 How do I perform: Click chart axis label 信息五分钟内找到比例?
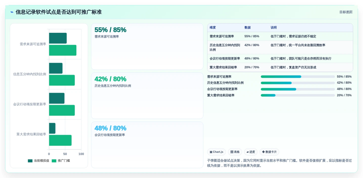[x=30, y=74]
